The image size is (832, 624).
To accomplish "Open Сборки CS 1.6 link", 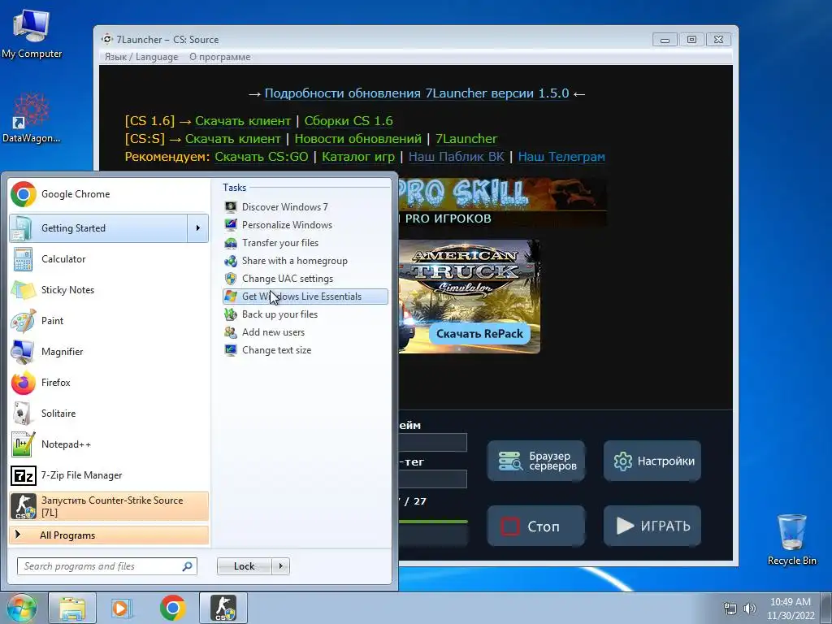I will (349, 121).
